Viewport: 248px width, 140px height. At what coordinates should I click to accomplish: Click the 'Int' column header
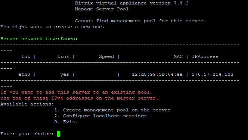(26, 56)
